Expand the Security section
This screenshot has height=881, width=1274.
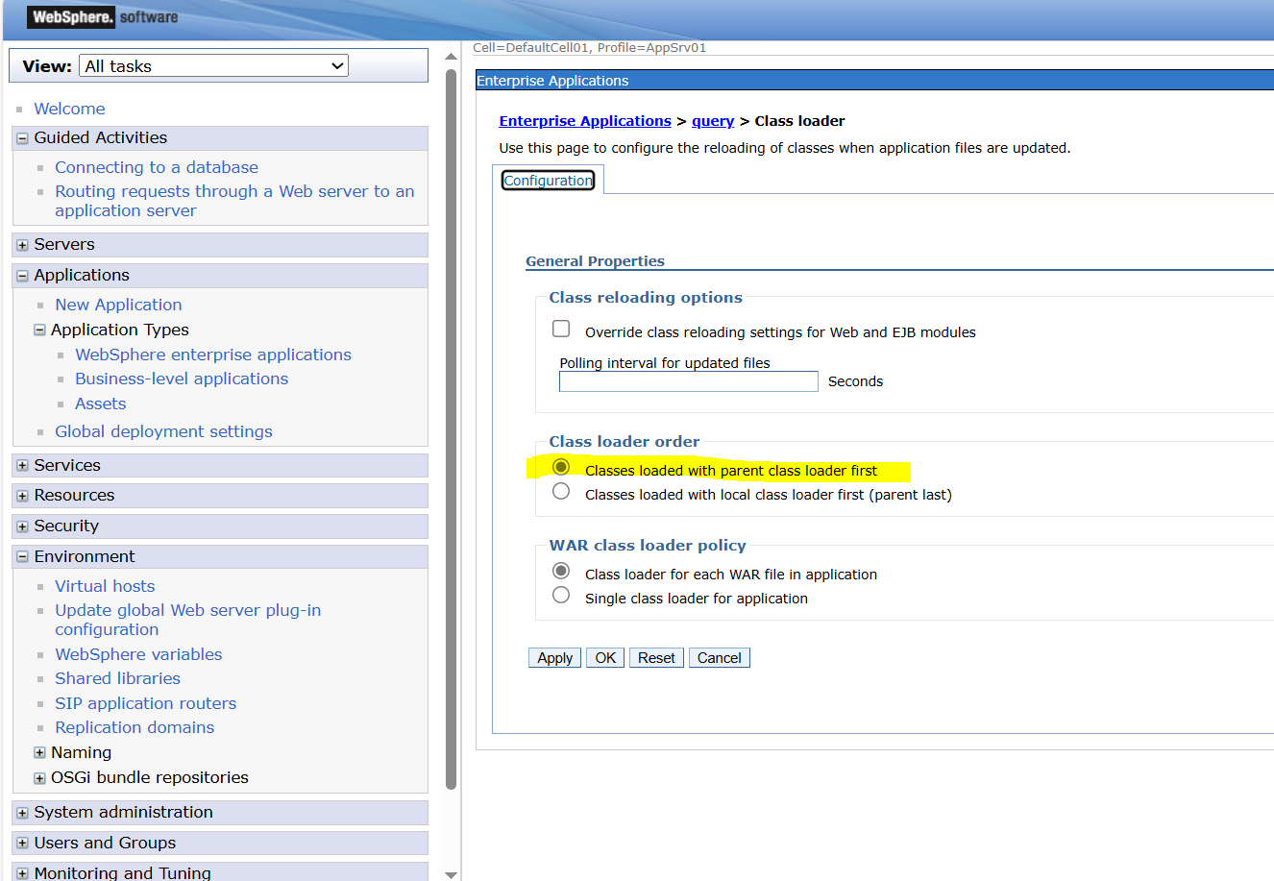tap(22, 526)
